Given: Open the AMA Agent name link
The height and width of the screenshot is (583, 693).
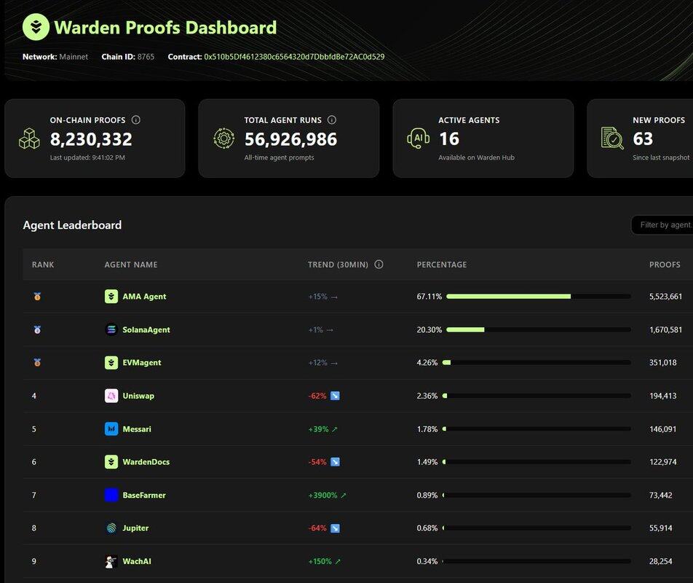Looking at the screenshot, I should point(144,297).
